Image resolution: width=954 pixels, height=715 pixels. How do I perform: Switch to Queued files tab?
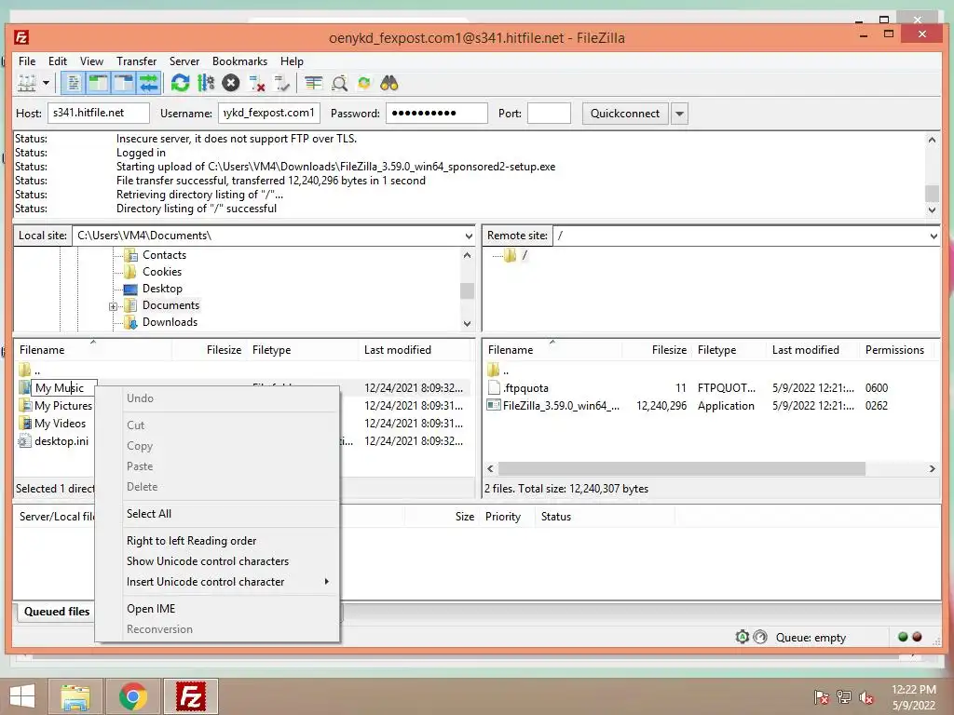pos(57,612)
